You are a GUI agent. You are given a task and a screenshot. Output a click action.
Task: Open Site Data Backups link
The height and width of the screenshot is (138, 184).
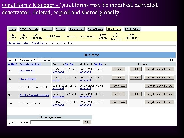pos(116,36)
